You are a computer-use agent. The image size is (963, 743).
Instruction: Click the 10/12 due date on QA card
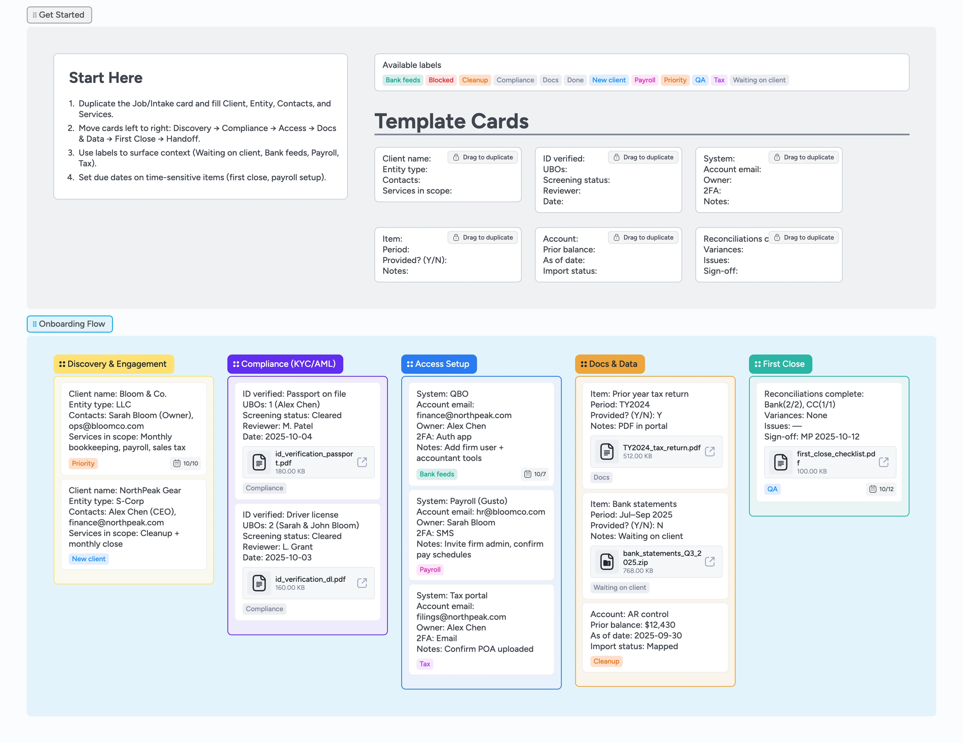click(x=881, y=489)
